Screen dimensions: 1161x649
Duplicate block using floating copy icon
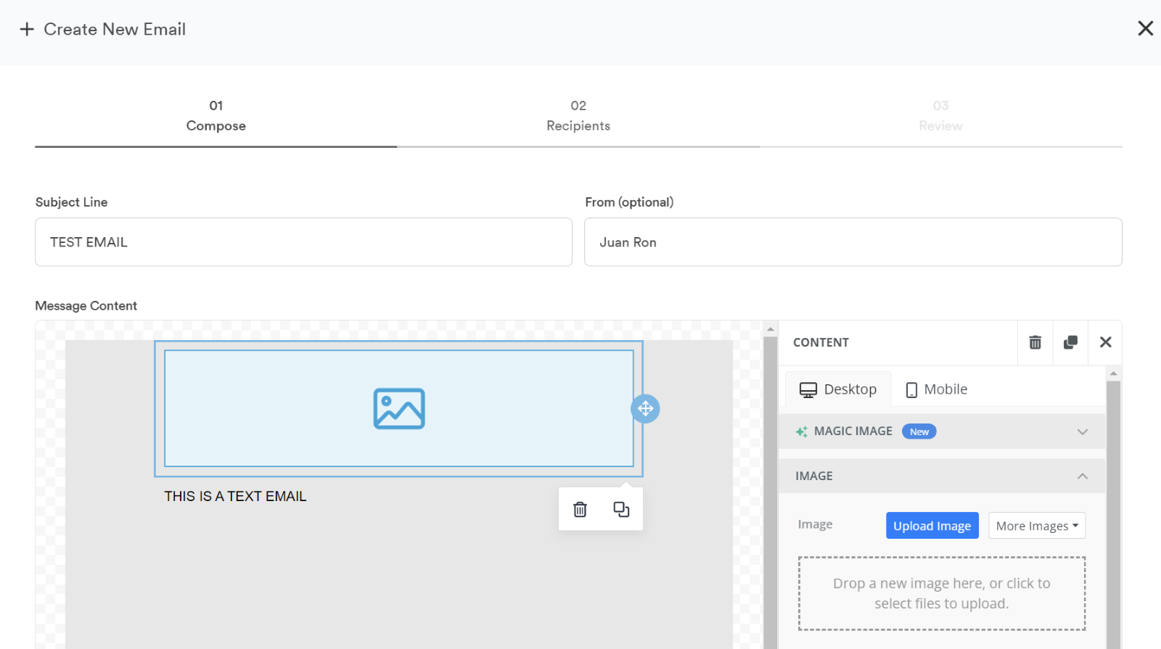tap(621, 509)
